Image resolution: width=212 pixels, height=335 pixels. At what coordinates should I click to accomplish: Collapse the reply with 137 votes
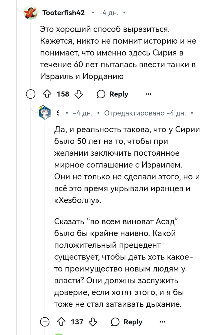(45, 321)
